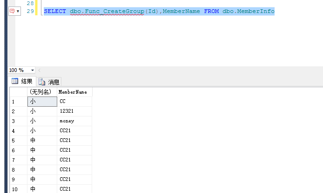The height and width of the screenshot is (193, 323).
Task: Select the money cell in row 3
Action: point(74,121)
